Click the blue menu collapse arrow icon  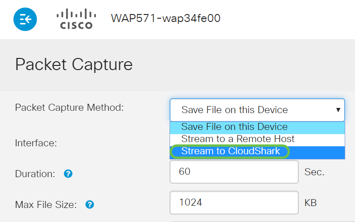point(25,19)
